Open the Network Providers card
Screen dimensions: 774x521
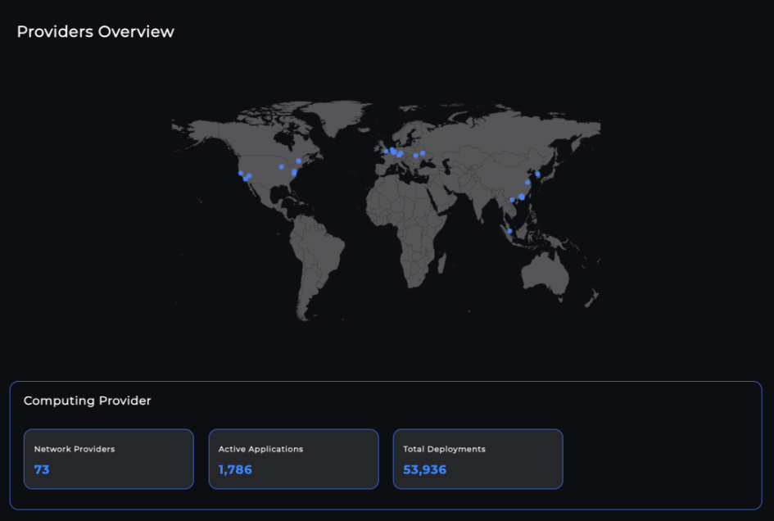click(x=109, y=459)
